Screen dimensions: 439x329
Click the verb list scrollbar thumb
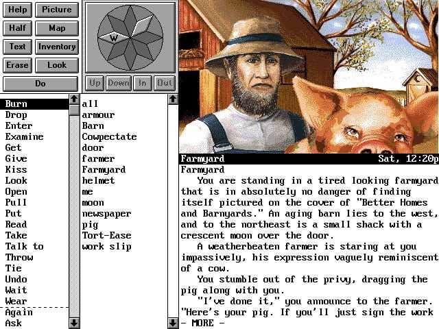(74, 110)
